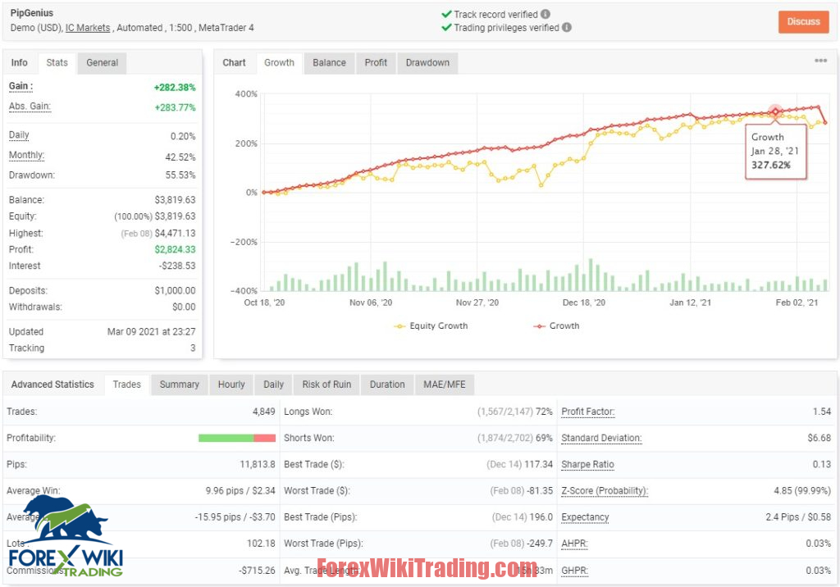Viewport: 840px width, 587px height.
Task: Click the Tracking count 3
Action: 193,348
